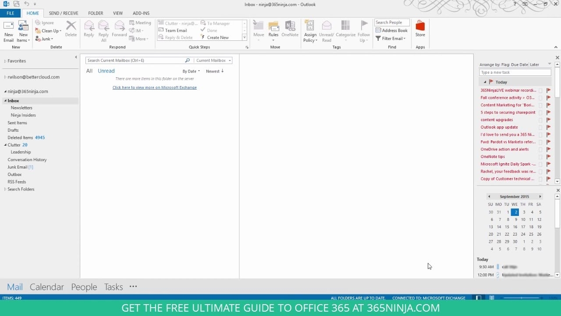Toggle Newest sort order

(x=215, y=71)
